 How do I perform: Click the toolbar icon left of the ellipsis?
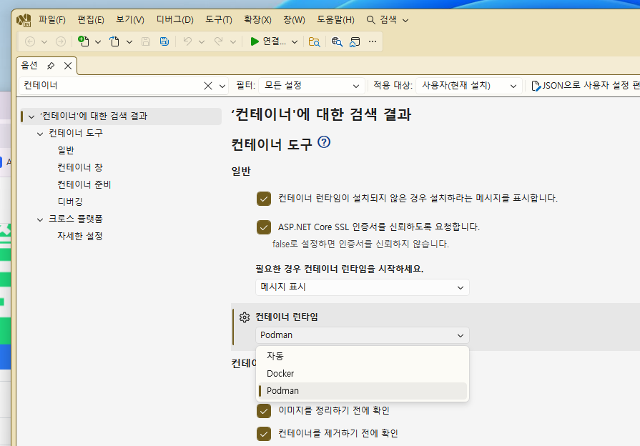(355, 41)
